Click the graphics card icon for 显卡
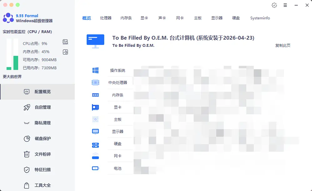The width and height of the screenshot is (312, 191). click(x=95, y=107)
